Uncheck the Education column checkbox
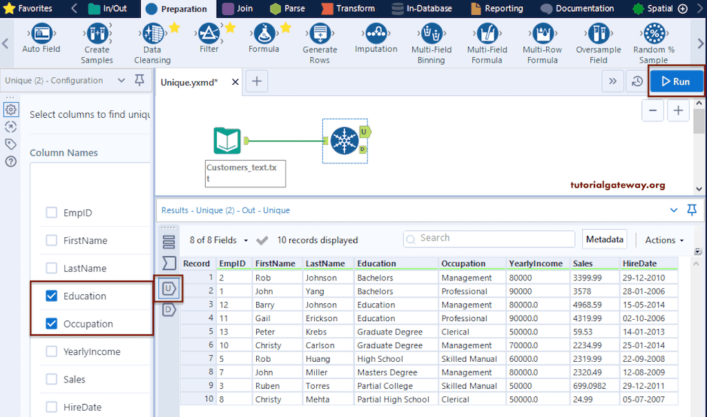 (51, 296)
